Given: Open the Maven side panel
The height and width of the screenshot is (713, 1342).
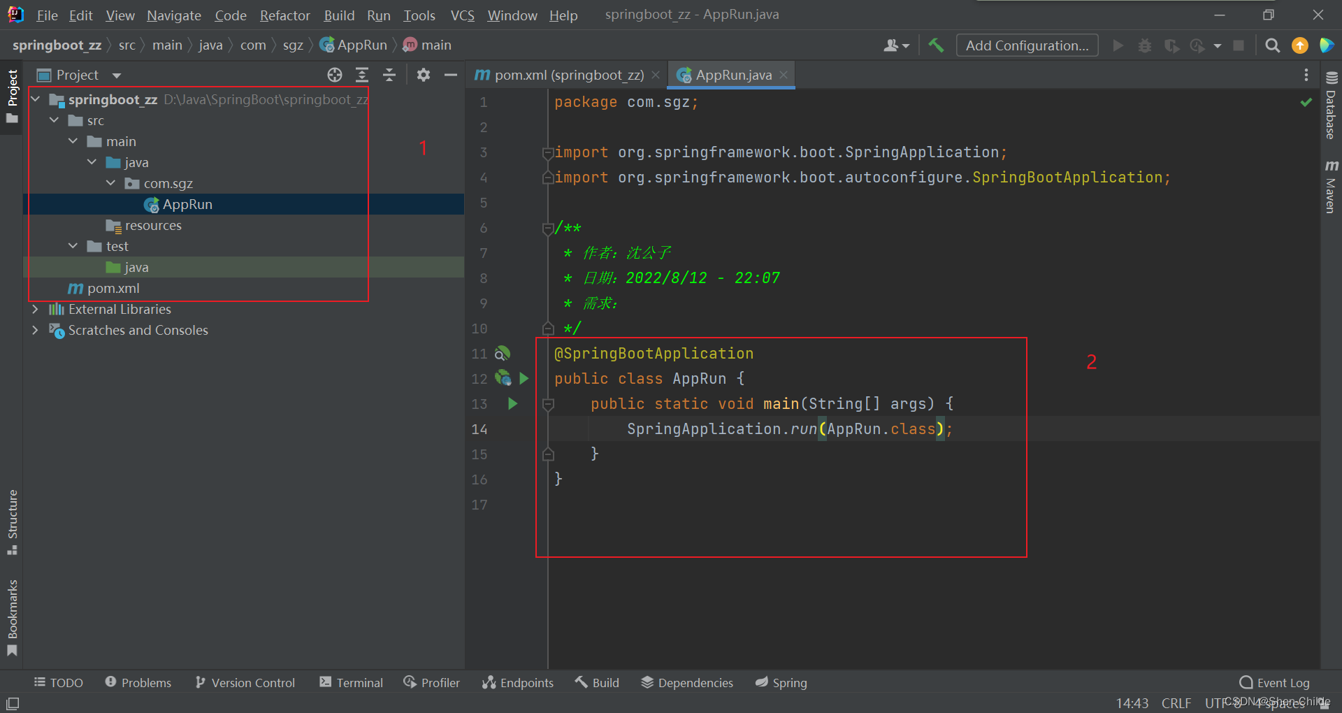Looking at the screenshot, I should 1331,187.
